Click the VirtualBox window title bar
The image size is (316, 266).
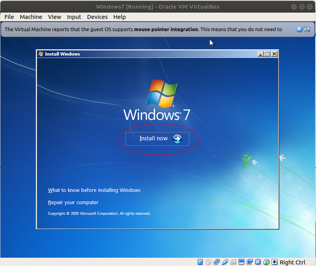pyautogui.click(x=158, y=7)
